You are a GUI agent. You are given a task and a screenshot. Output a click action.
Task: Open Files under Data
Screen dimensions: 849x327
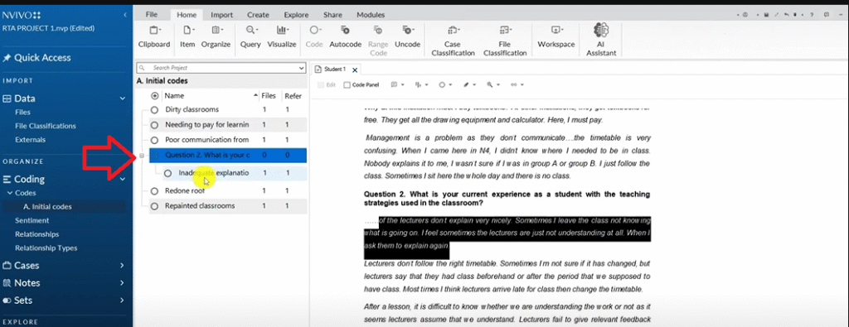[22, 113]
